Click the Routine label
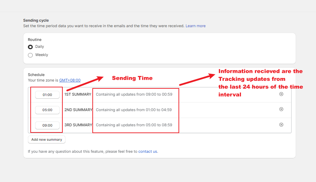316x182 pixels. [x=35, y=40]
